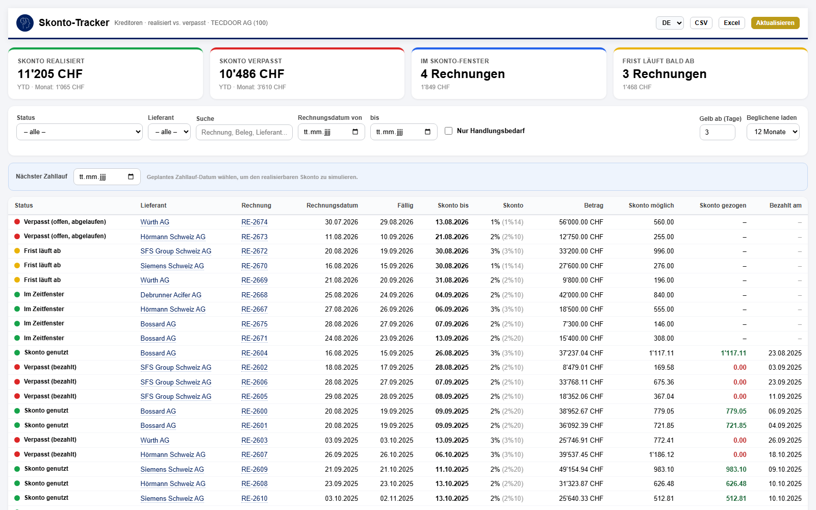Sort table by Rechnungsdatum column header
This screenshot has width=816, height=510.
point(332,206)
